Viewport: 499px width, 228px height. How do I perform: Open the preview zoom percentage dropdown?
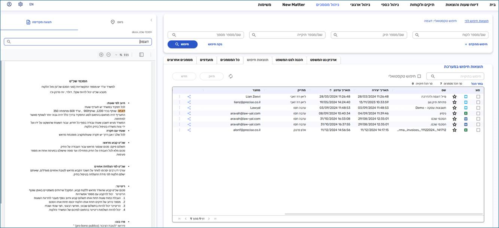click(x=116, y=55)
